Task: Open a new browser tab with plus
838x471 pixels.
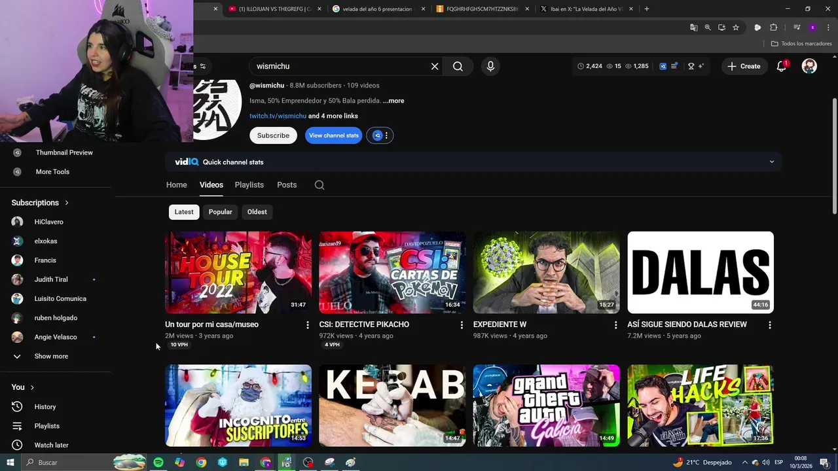Action: tap(647, 9)
